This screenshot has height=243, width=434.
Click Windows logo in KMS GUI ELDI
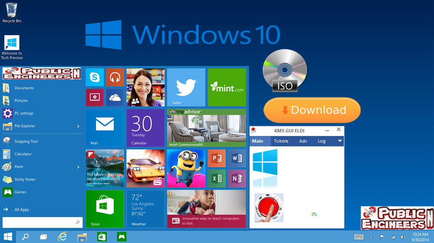(265, 163)
